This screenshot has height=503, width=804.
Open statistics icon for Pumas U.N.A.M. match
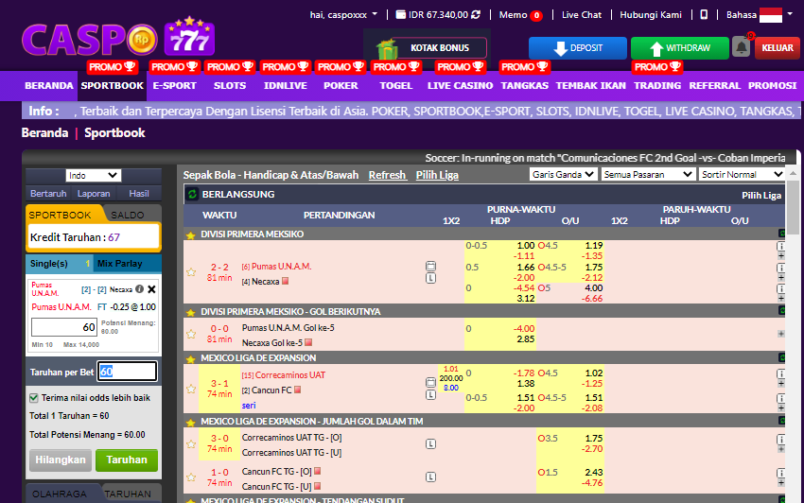point(430,266)
